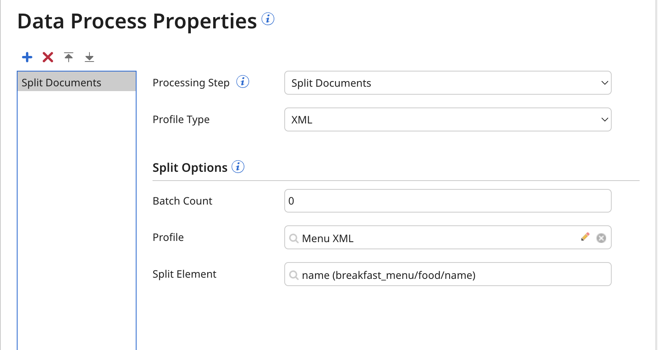Open the Data Process Properties info tooltip

(268, 19)
